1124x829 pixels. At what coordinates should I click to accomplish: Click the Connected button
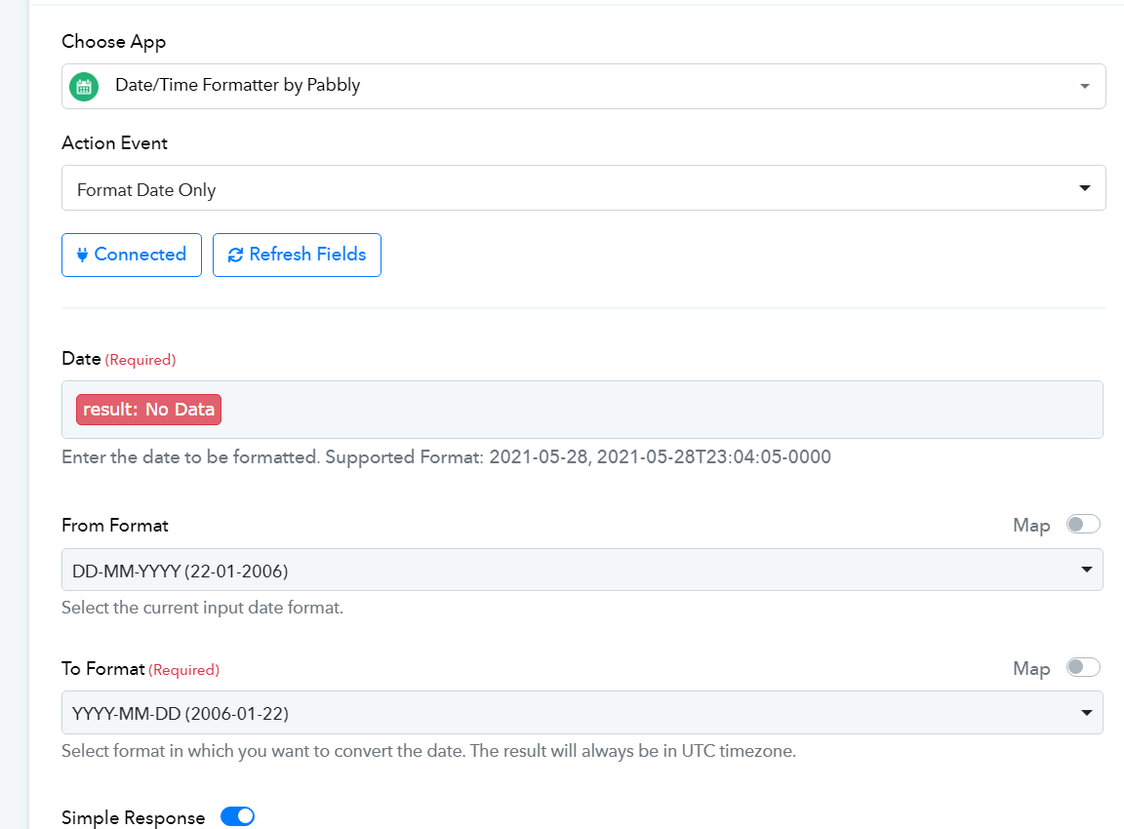(x=132, y=256)
